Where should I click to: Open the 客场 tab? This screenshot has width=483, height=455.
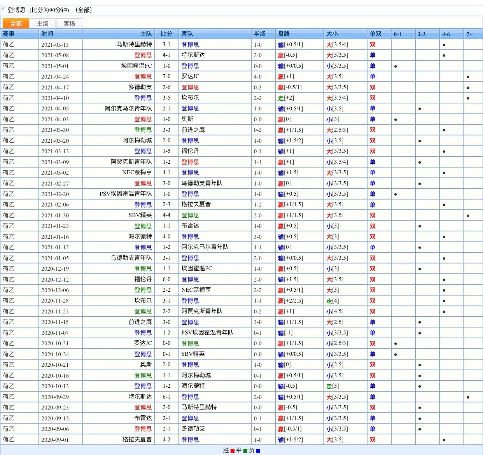coord(69,24)
